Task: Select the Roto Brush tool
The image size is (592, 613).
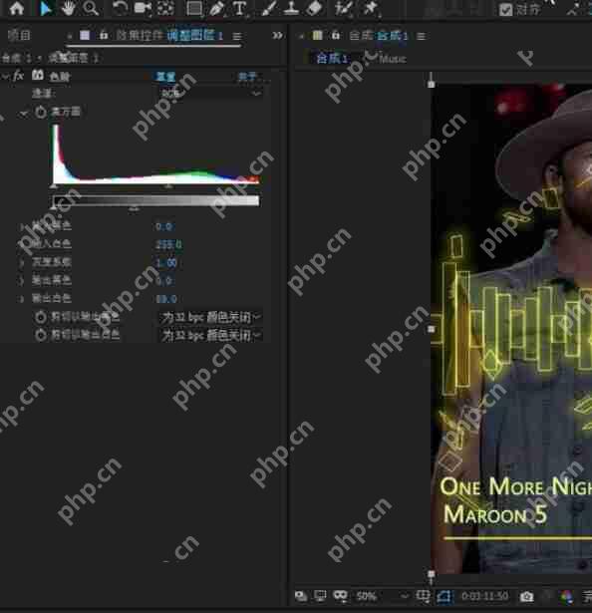Action: click(343, 8)
